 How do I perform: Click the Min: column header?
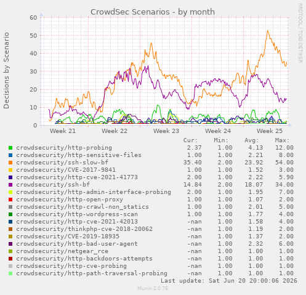click(x=221, y=140)
